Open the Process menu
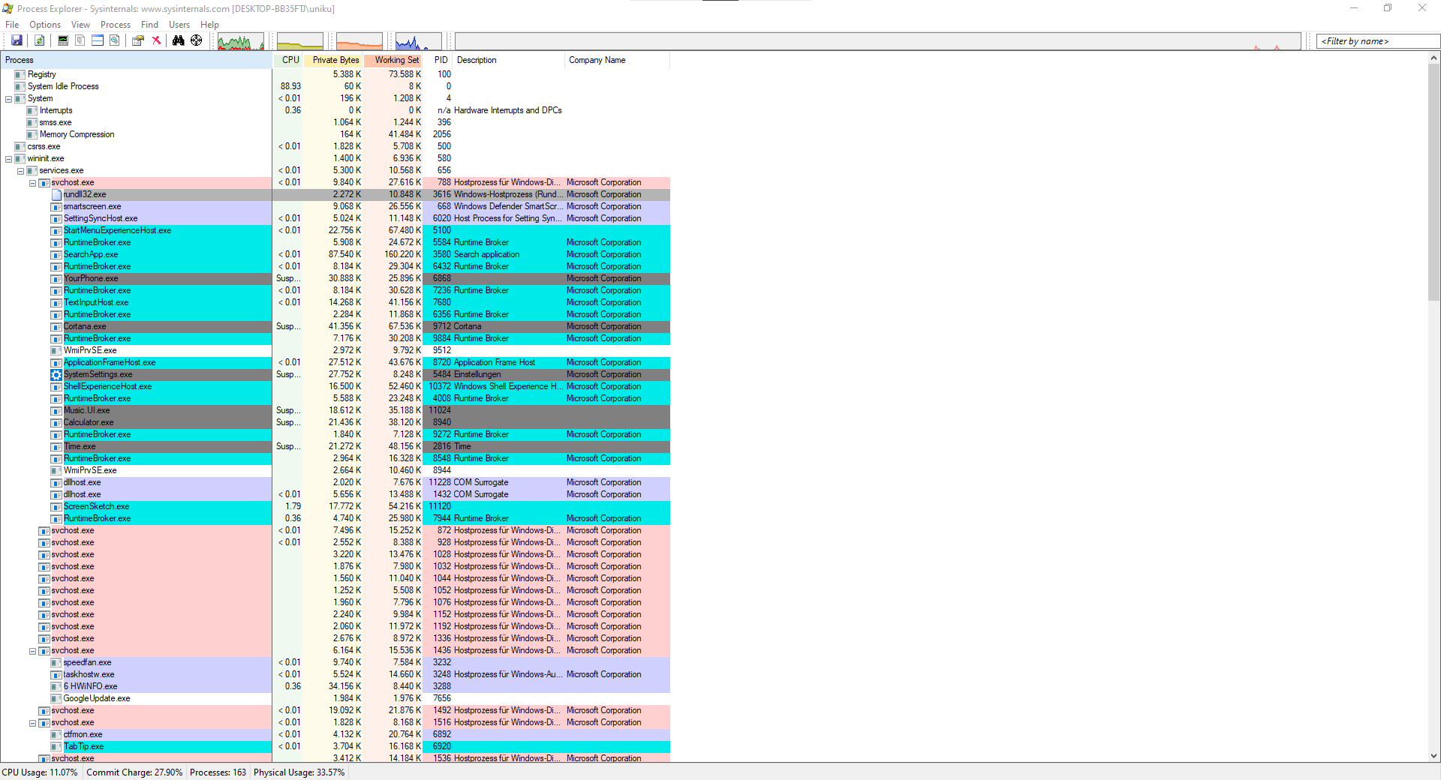This screenshot has height=780, width=1441. click(x=116, y=25)
